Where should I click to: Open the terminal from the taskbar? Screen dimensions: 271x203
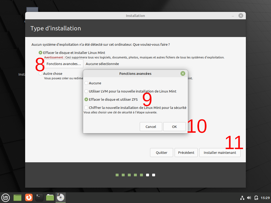click(x=39, y=197)
